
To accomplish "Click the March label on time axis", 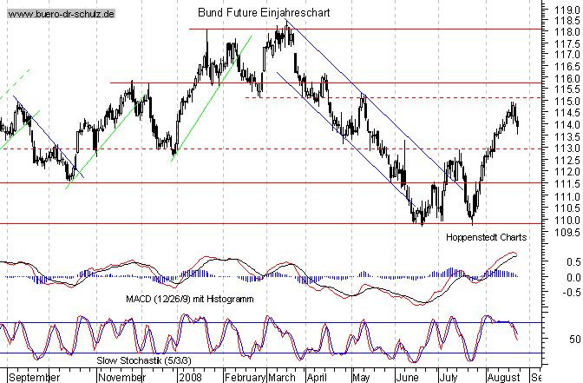I will point(281,375).
